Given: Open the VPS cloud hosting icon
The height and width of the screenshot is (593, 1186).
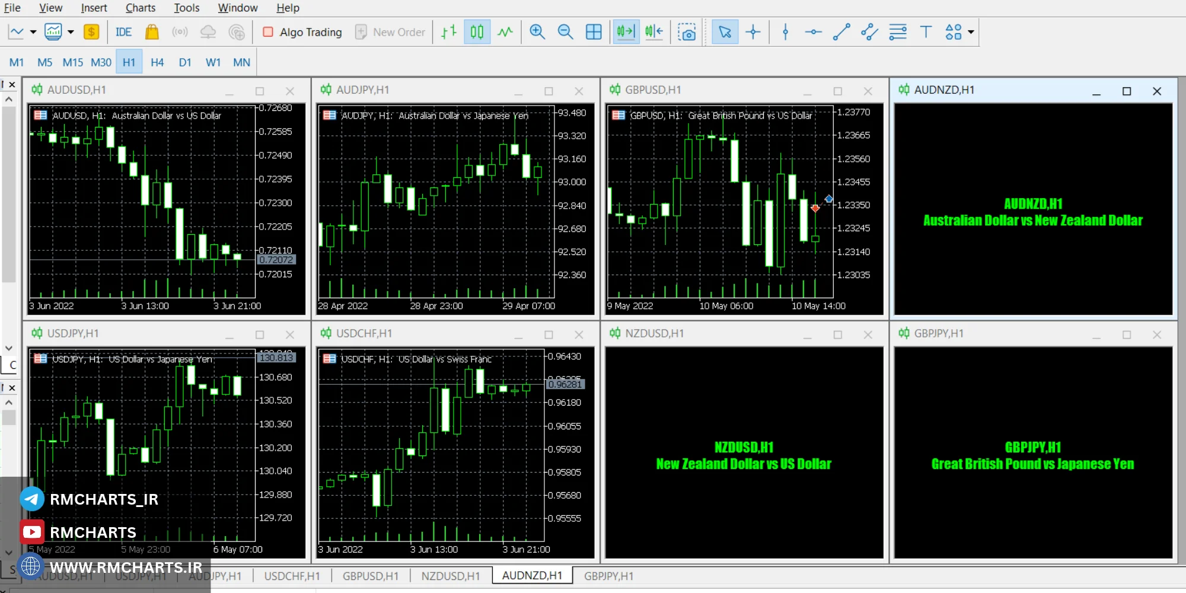Looking at the screenshot, I should tap(208, 32).
